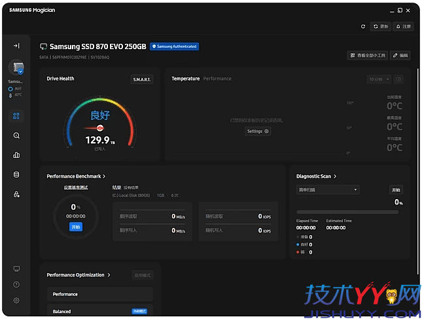Click the edit pencil button
422x319 pixels.
point(400,55)
